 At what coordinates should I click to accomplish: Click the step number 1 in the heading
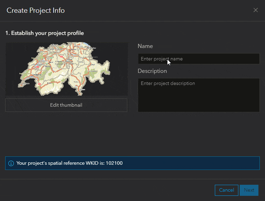7,33
